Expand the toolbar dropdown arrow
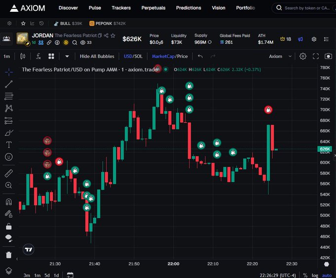This screenshot has width=336, height=278. 67,56
